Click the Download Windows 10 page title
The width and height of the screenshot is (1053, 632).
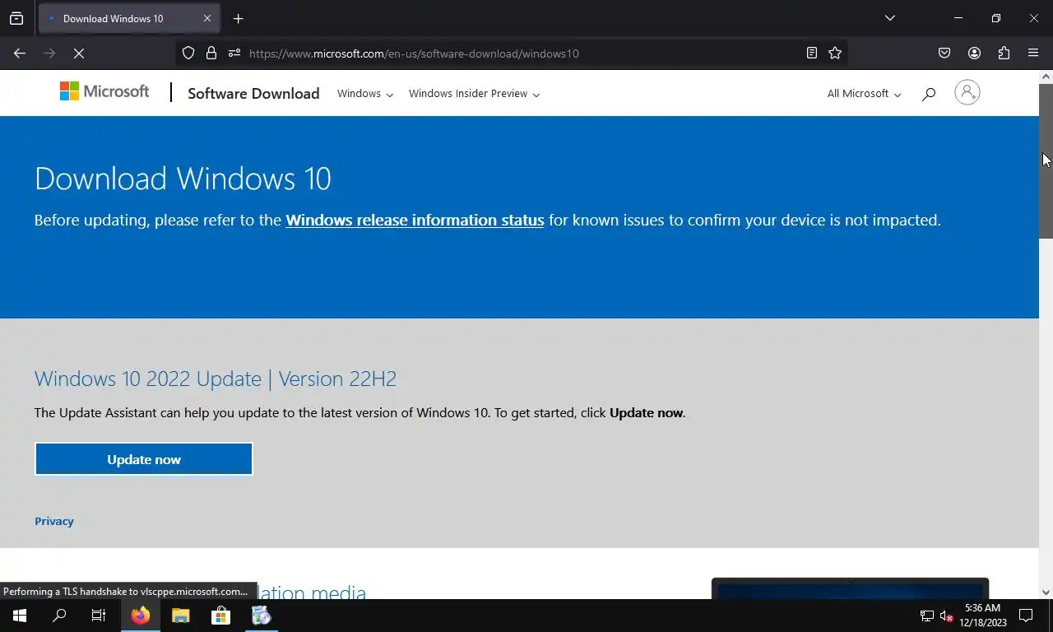183,179
